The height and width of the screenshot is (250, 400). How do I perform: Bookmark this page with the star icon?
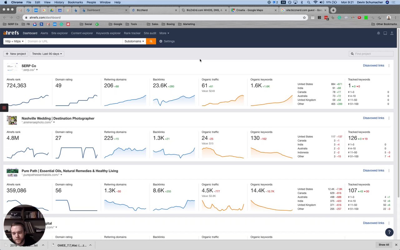pos(304,17)
